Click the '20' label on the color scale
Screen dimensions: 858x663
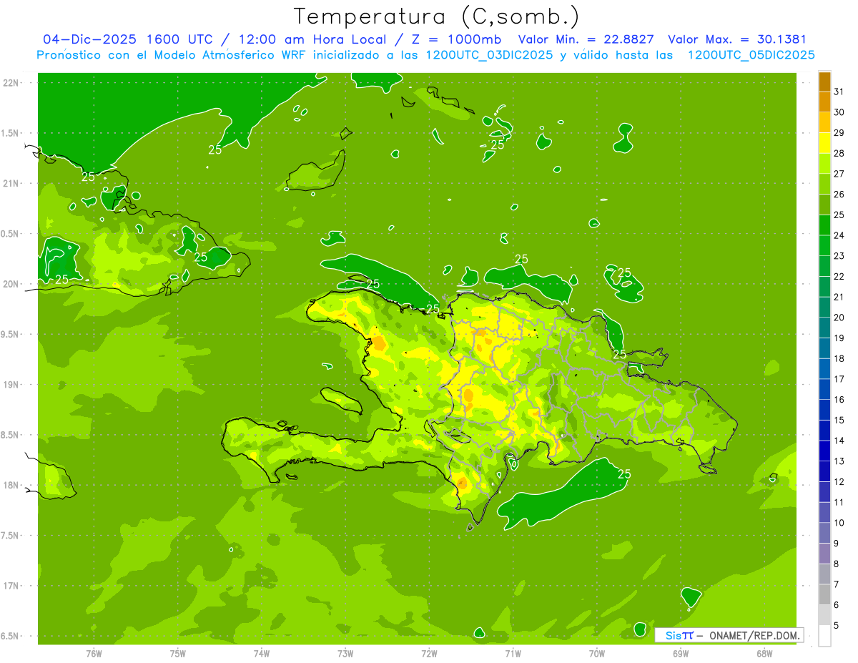tap(839, 318)
